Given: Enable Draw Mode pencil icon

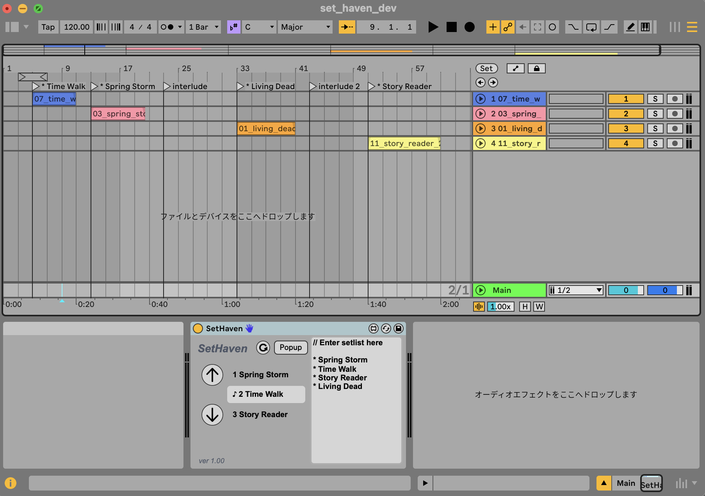Looking at the screenshot, I should [630, 27].
